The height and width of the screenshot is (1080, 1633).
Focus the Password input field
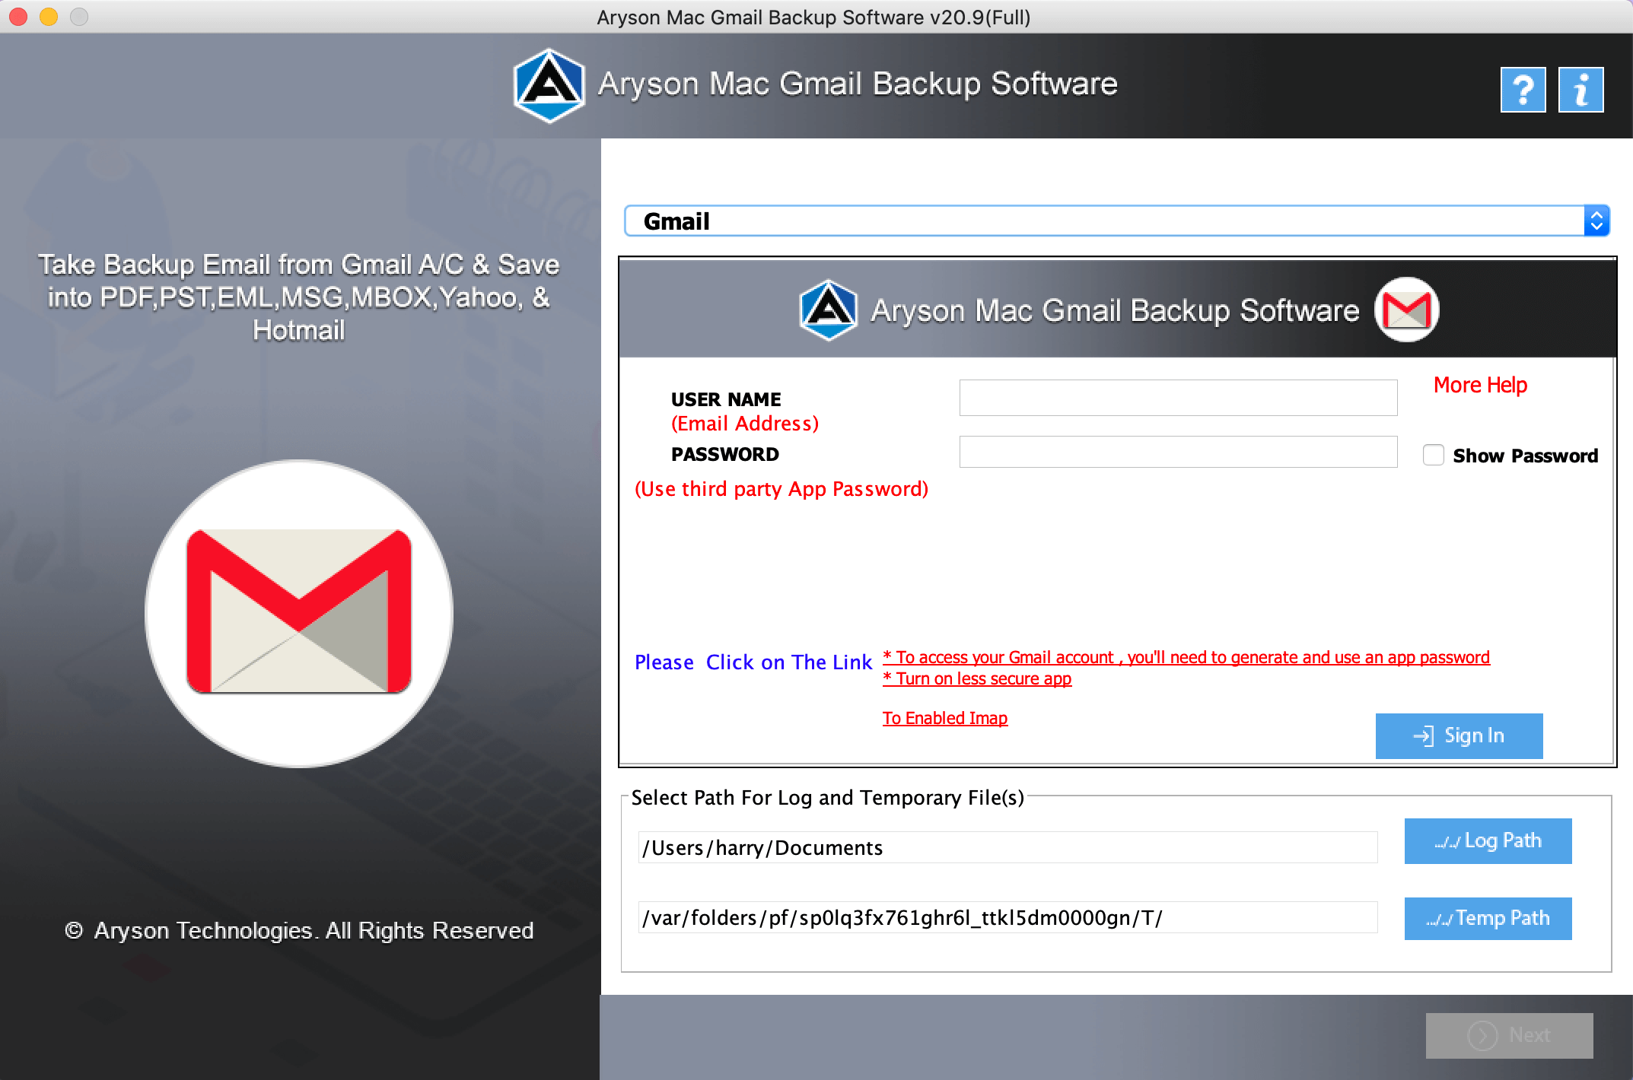[1178, 452]
